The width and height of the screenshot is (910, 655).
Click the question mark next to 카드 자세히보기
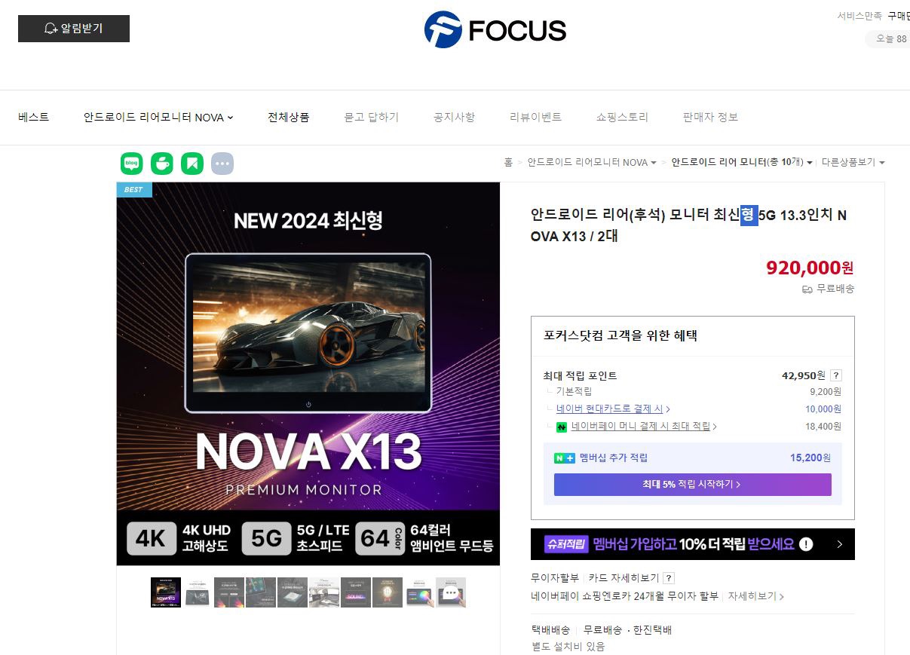coord(669,578)
